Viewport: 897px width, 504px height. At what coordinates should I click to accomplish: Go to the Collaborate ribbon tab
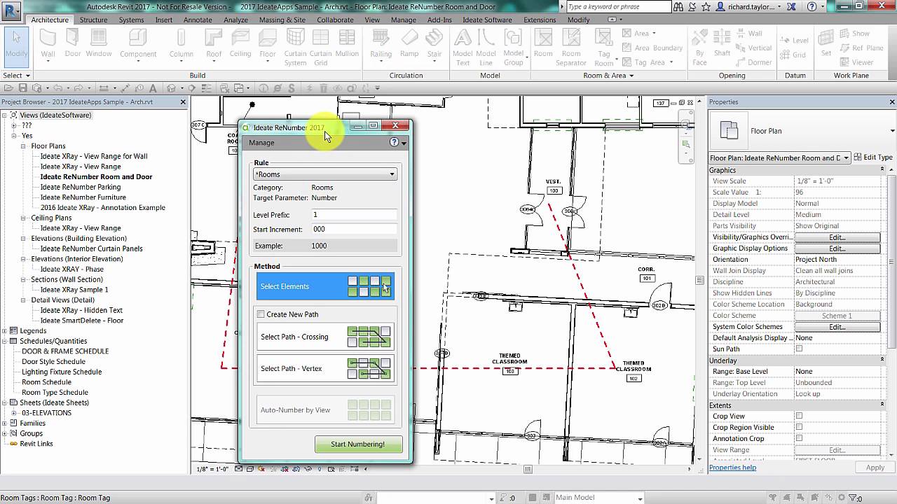335,20
